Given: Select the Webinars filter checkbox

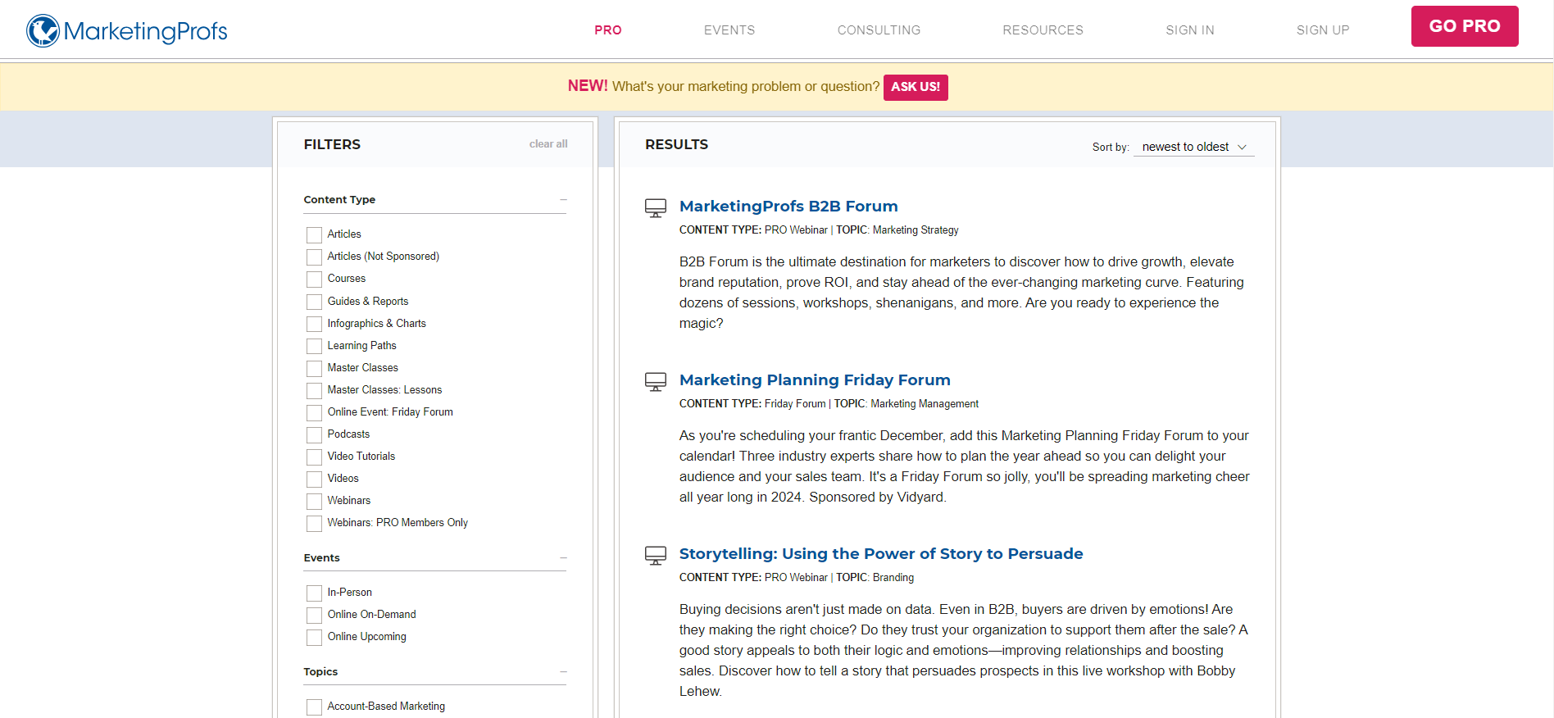Looking at the screenshot, I should tap(314, 502).
